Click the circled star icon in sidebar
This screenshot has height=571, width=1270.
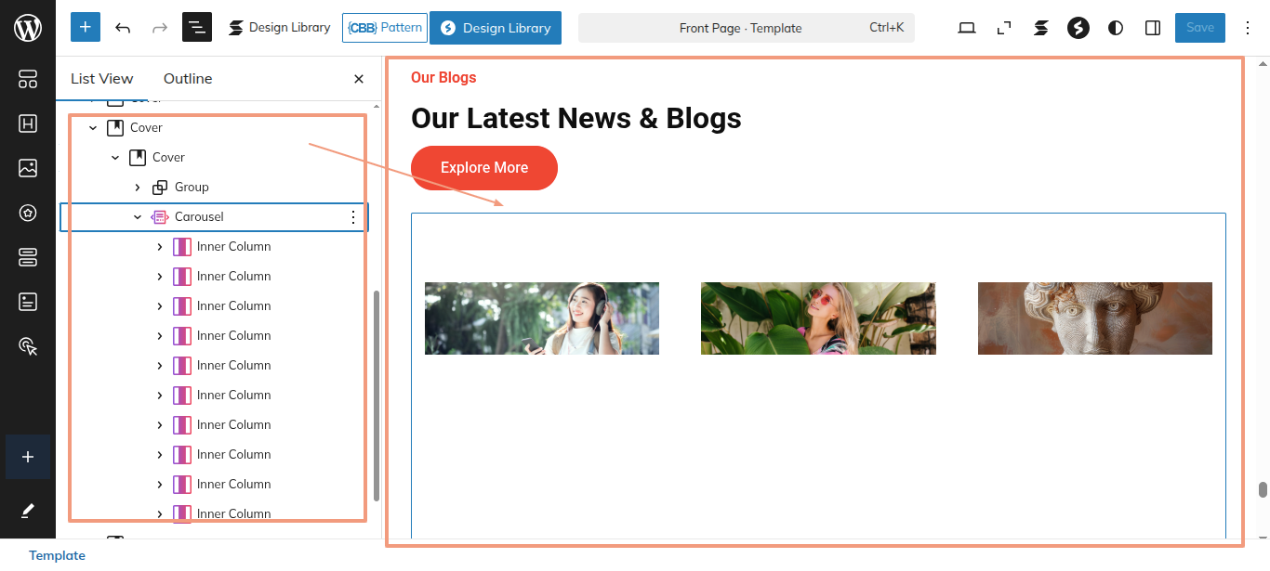[x=28, y=213]
